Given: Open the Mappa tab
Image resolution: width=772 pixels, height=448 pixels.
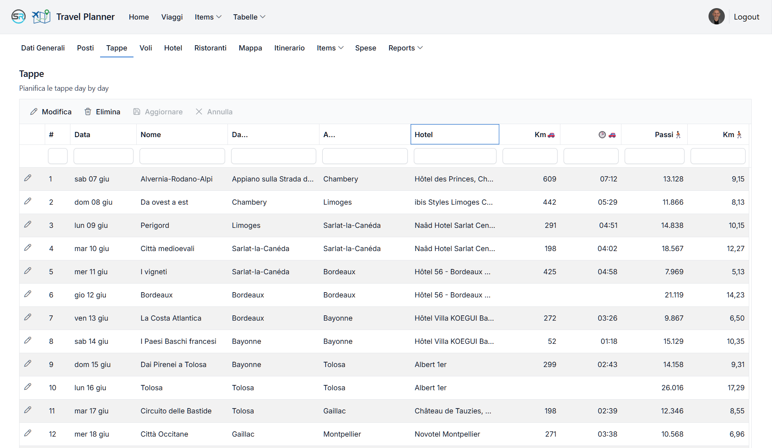Looking at the screenshot, I should coord(250,48).
